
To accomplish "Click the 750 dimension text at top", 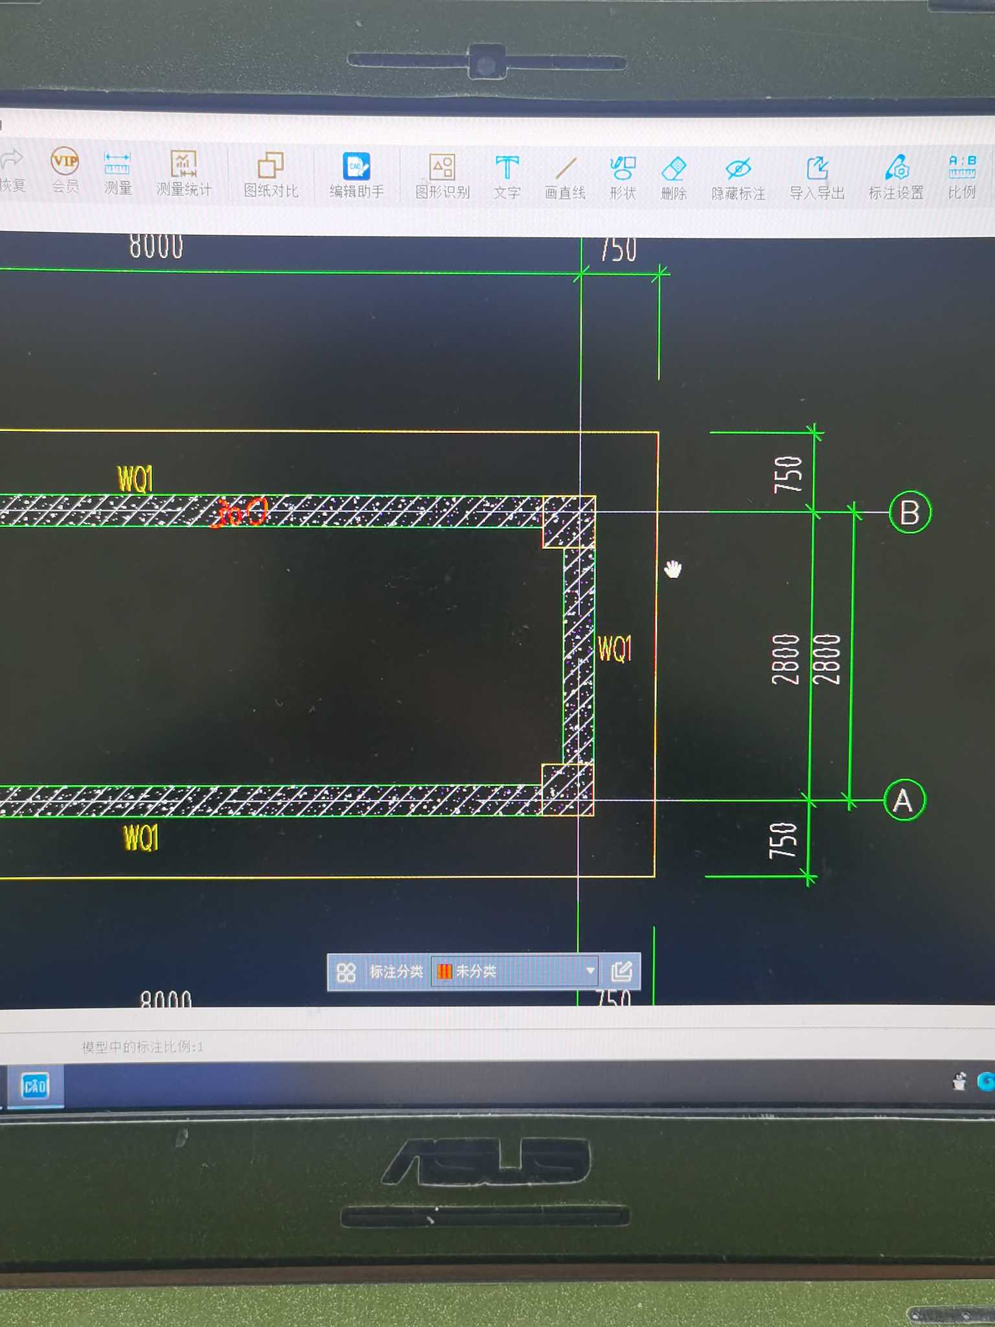I will tap(618, 249).
